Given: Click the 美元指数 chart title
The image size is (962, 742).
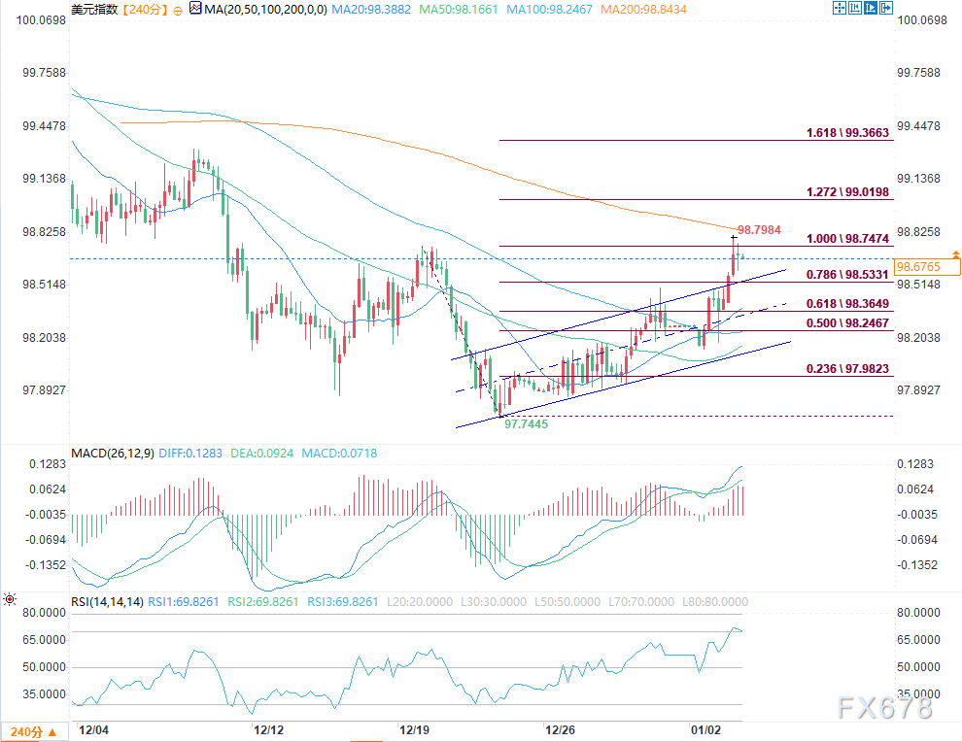Looking at the screenshot, I should (x=93, y=10).
